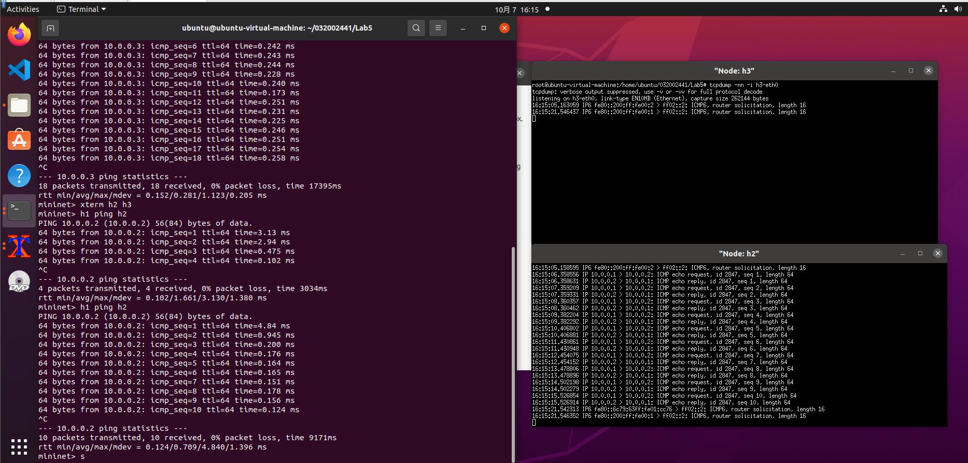The height and width of the screenshot is (463, 968).
Task: Click the terminal vertical scrollbar
Action: (x=513, y=354)
